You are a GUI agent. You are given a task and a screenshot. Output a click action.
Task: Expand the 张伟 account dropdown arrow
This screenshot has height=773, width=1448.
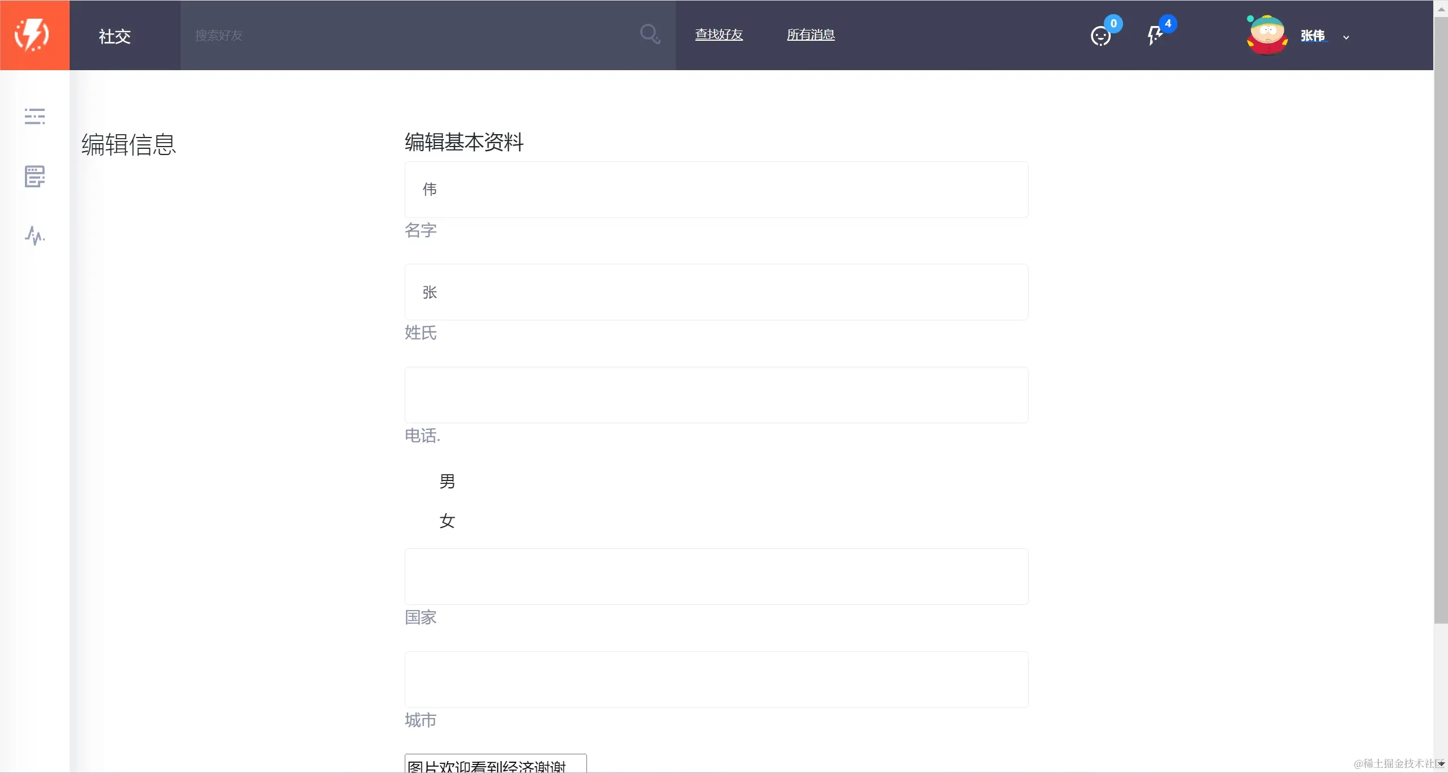1346,37
